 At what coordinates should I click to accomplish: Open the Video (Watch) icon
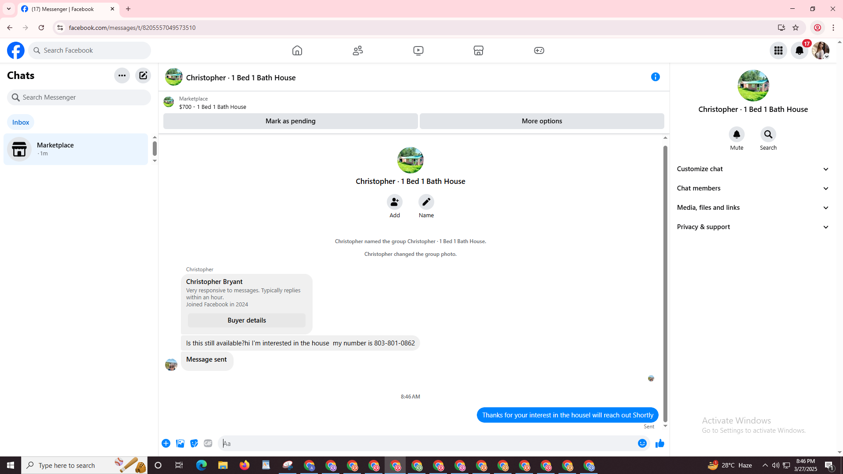[x=418, y=50]
